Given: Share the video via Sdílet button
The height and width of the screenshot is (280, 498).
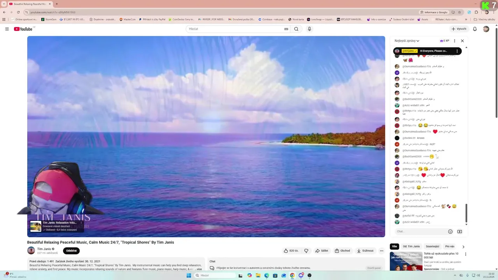Looking at the screenshot, I should point(322,251).
